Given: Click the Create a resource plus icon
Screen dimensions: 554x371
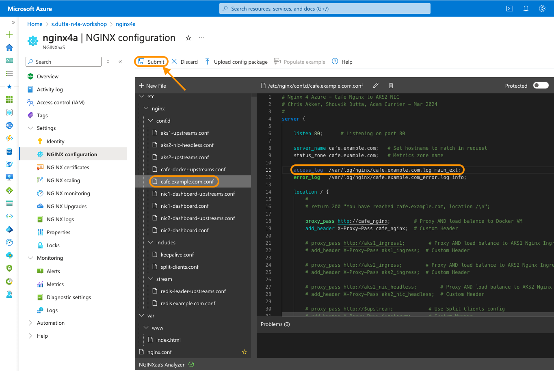Looking at the screenshot, I should (9, 35).
